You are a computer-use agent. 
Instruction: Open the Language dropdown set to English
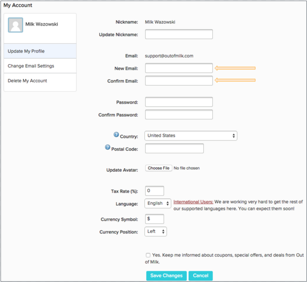158,203
